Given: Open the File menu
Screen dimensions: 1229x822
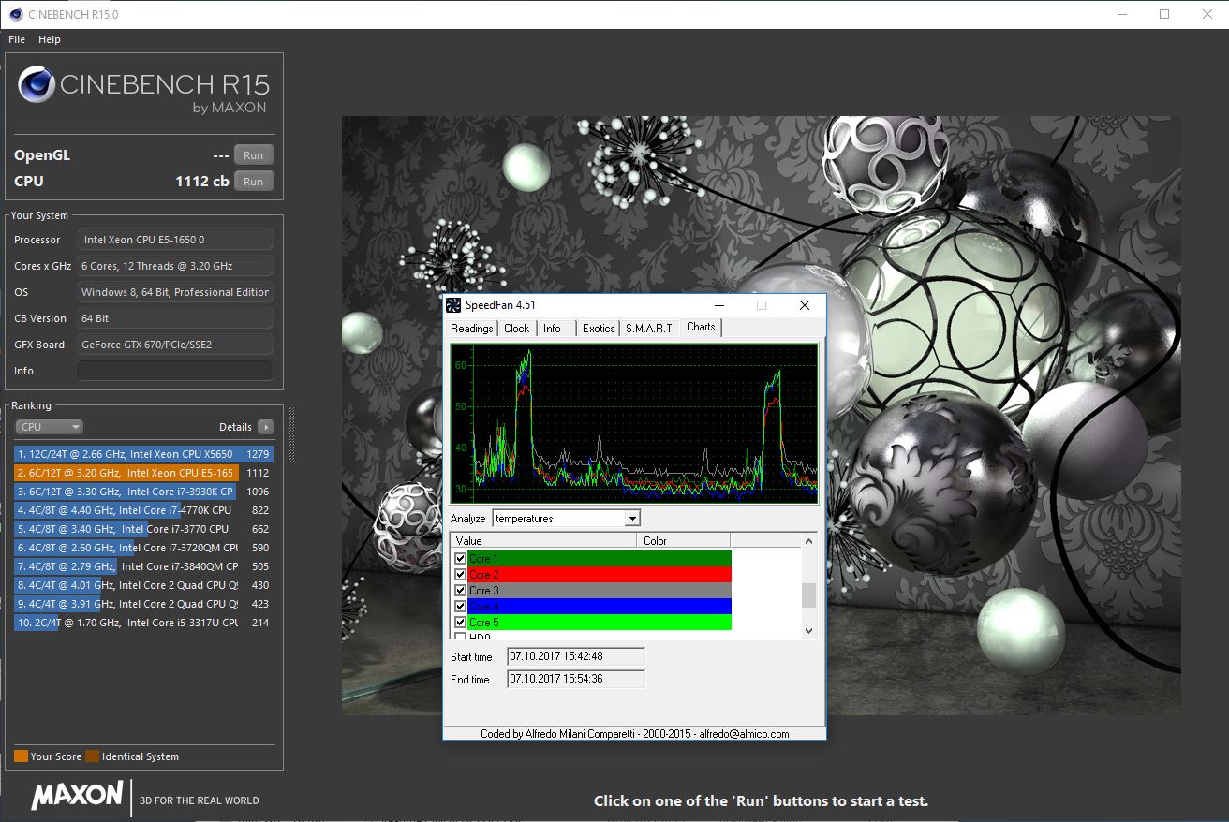Looking at the screenshot, I should [x=17, y=39].
